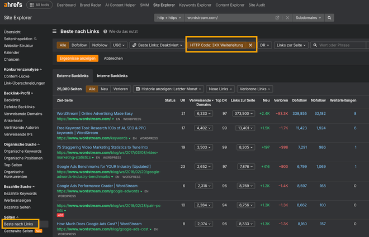The image size is (369, 237).
Task: Expand the 4,402 referring domains dropdown
Action: (204, 128)
